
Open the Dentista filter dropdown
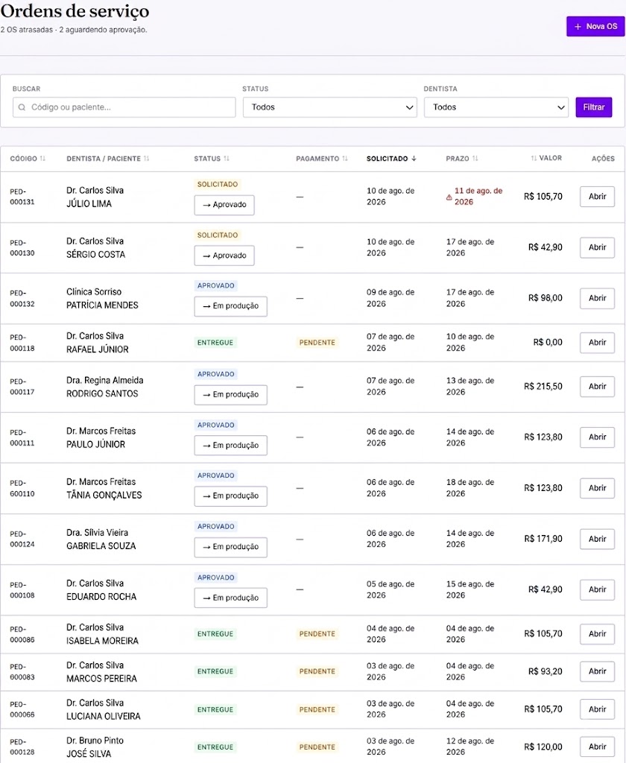[496, 107]
